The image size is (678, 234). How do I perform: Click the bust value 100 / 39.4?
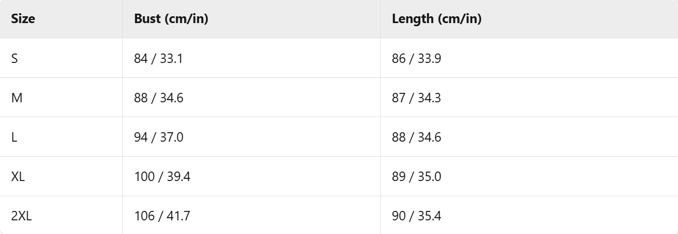[x=162, y=177]
